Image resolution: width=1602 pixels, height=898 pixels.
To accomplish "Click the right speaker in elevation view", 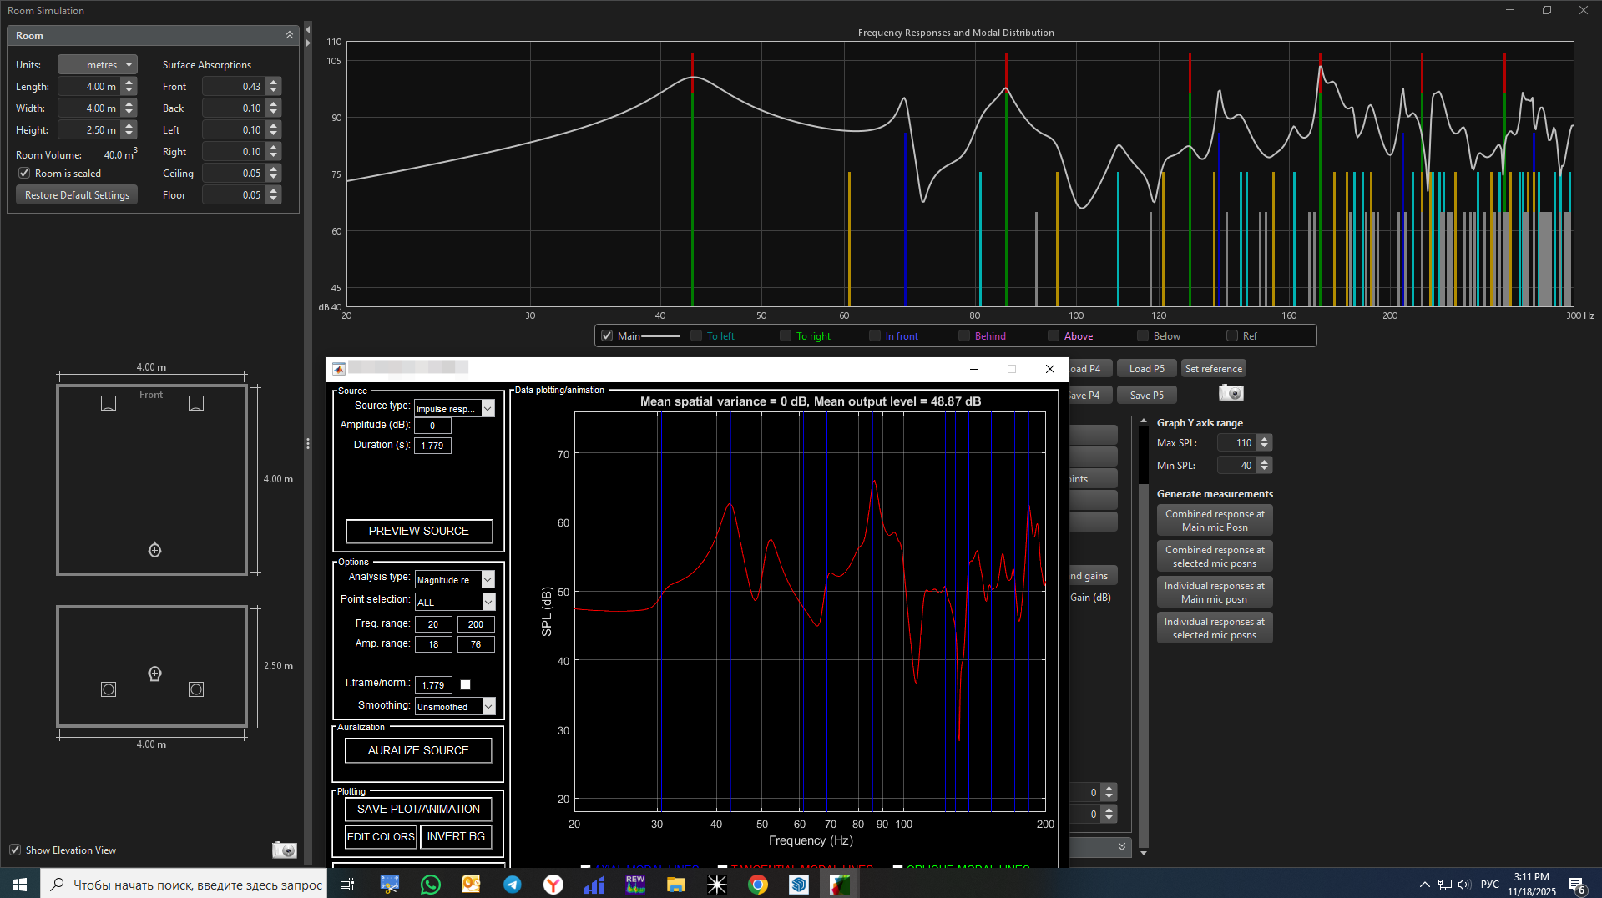I will coord(196,689).
